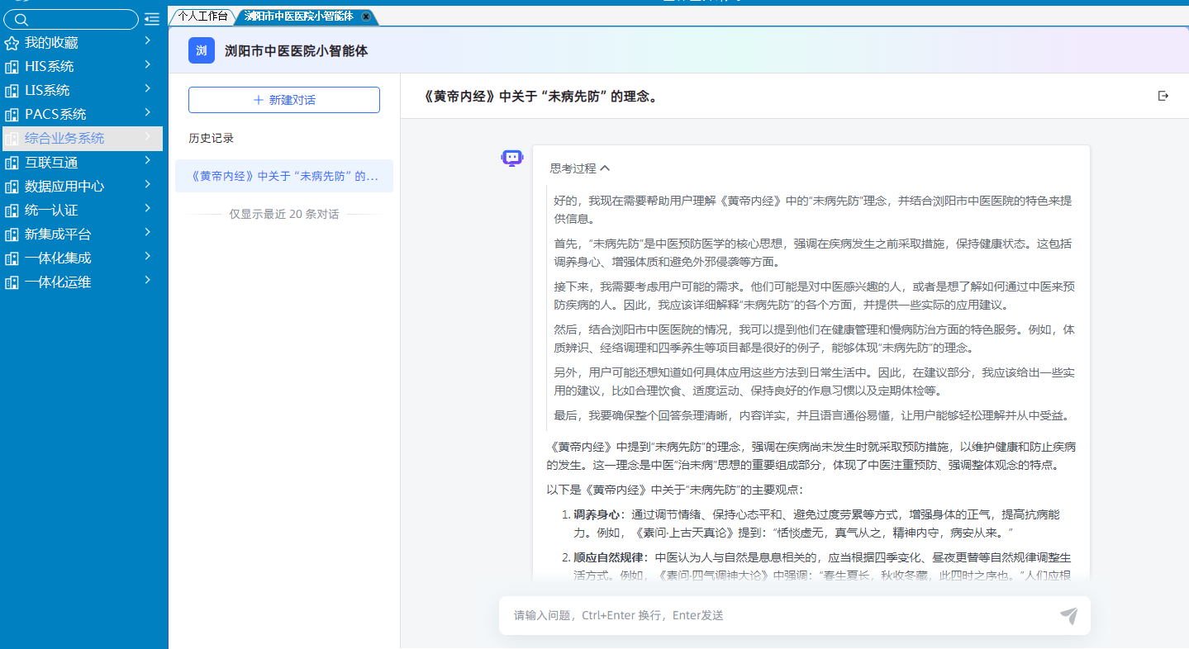Image resolution: width=1189 pixels, height=649 pixels.
Task: Click the building icon beside 互联互通
Action: point(12,163)
